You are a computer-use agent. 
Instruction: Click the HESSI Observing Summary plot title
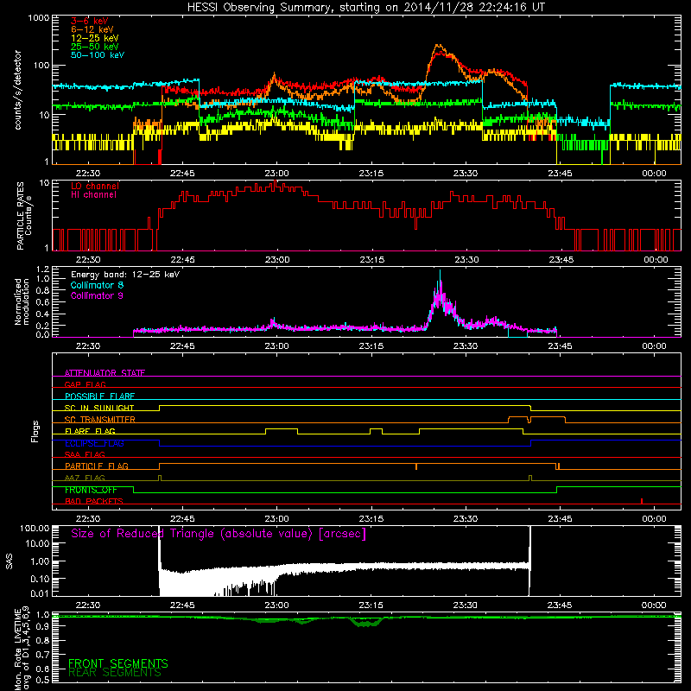(x=365, y=7)
